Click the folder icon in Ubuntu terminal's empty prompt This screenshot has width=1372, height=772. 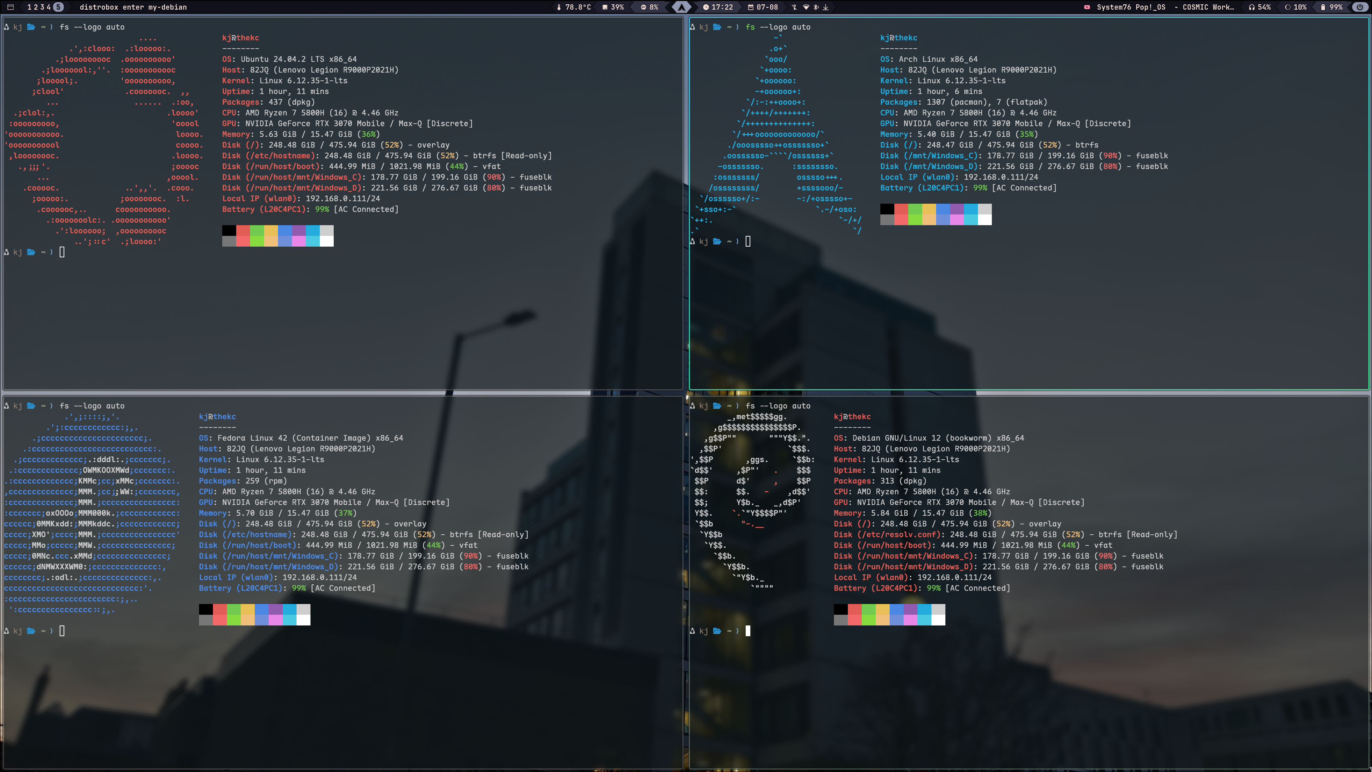point(31,252)
